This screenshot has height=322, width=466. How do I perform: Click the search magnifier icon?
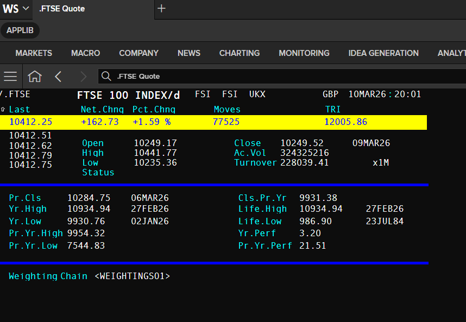(x=106, y=77)
